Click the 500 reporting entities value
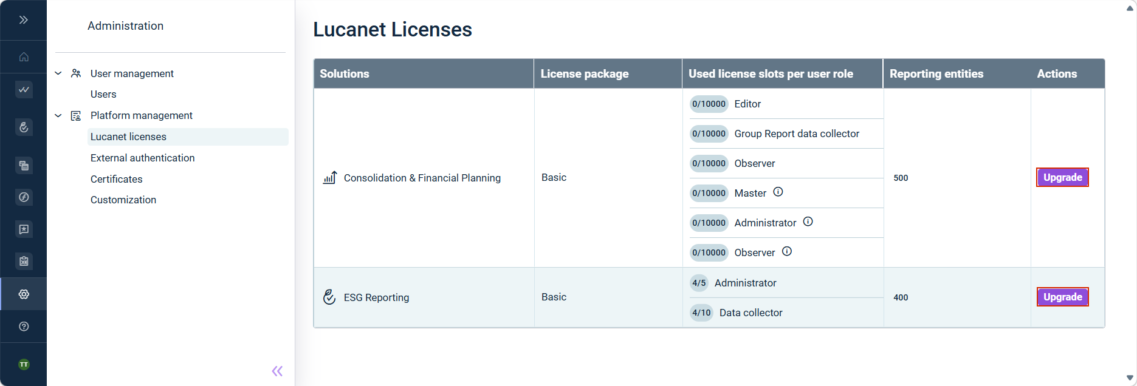The image size is (1137, 386). 901,178
